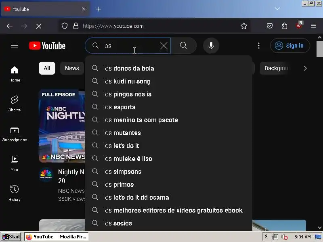Screen dimensions: 323x242
Task: Open the You section in sidebar
Action: (15, 164)
